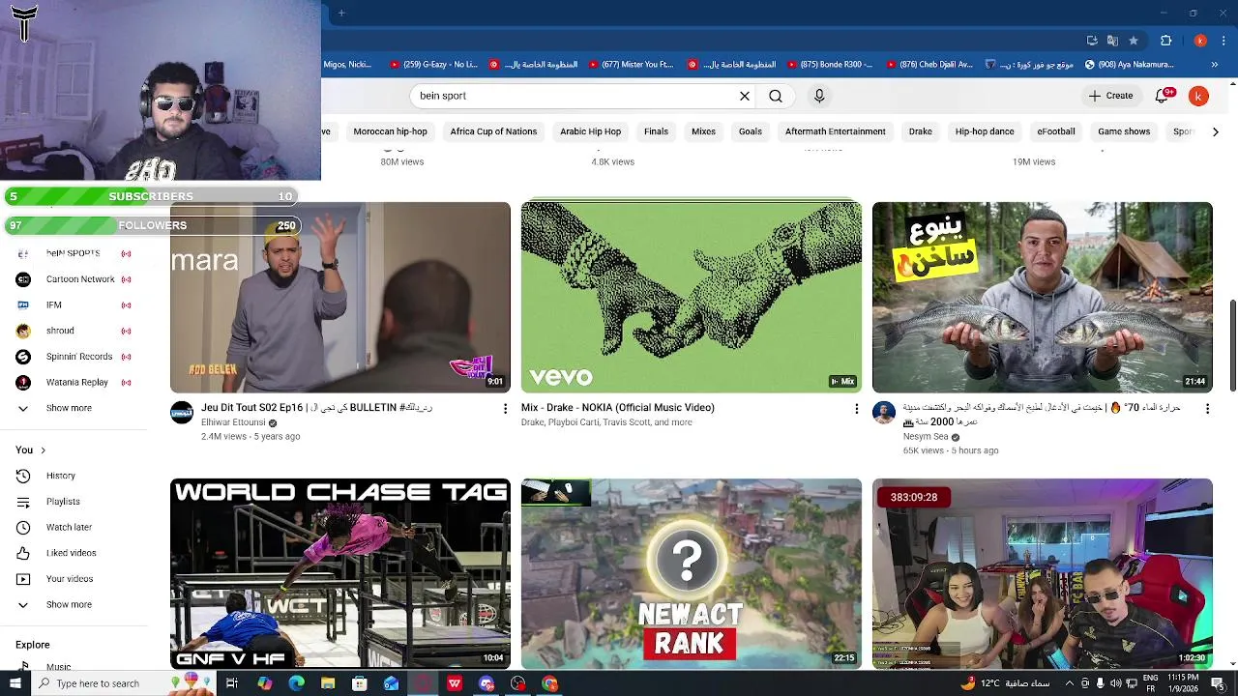The height and width of the screenshot is (696, 1238).
Task: Select the Africa Cup of Nations chip
Action: pos(493,131)
